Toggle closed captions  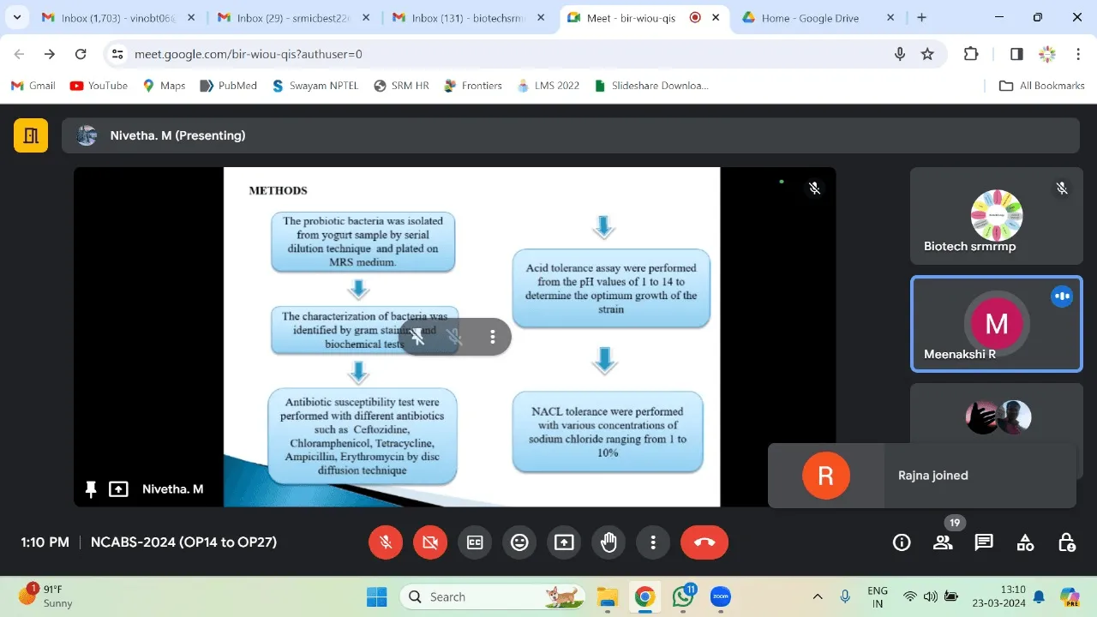[x=475, y=542]
